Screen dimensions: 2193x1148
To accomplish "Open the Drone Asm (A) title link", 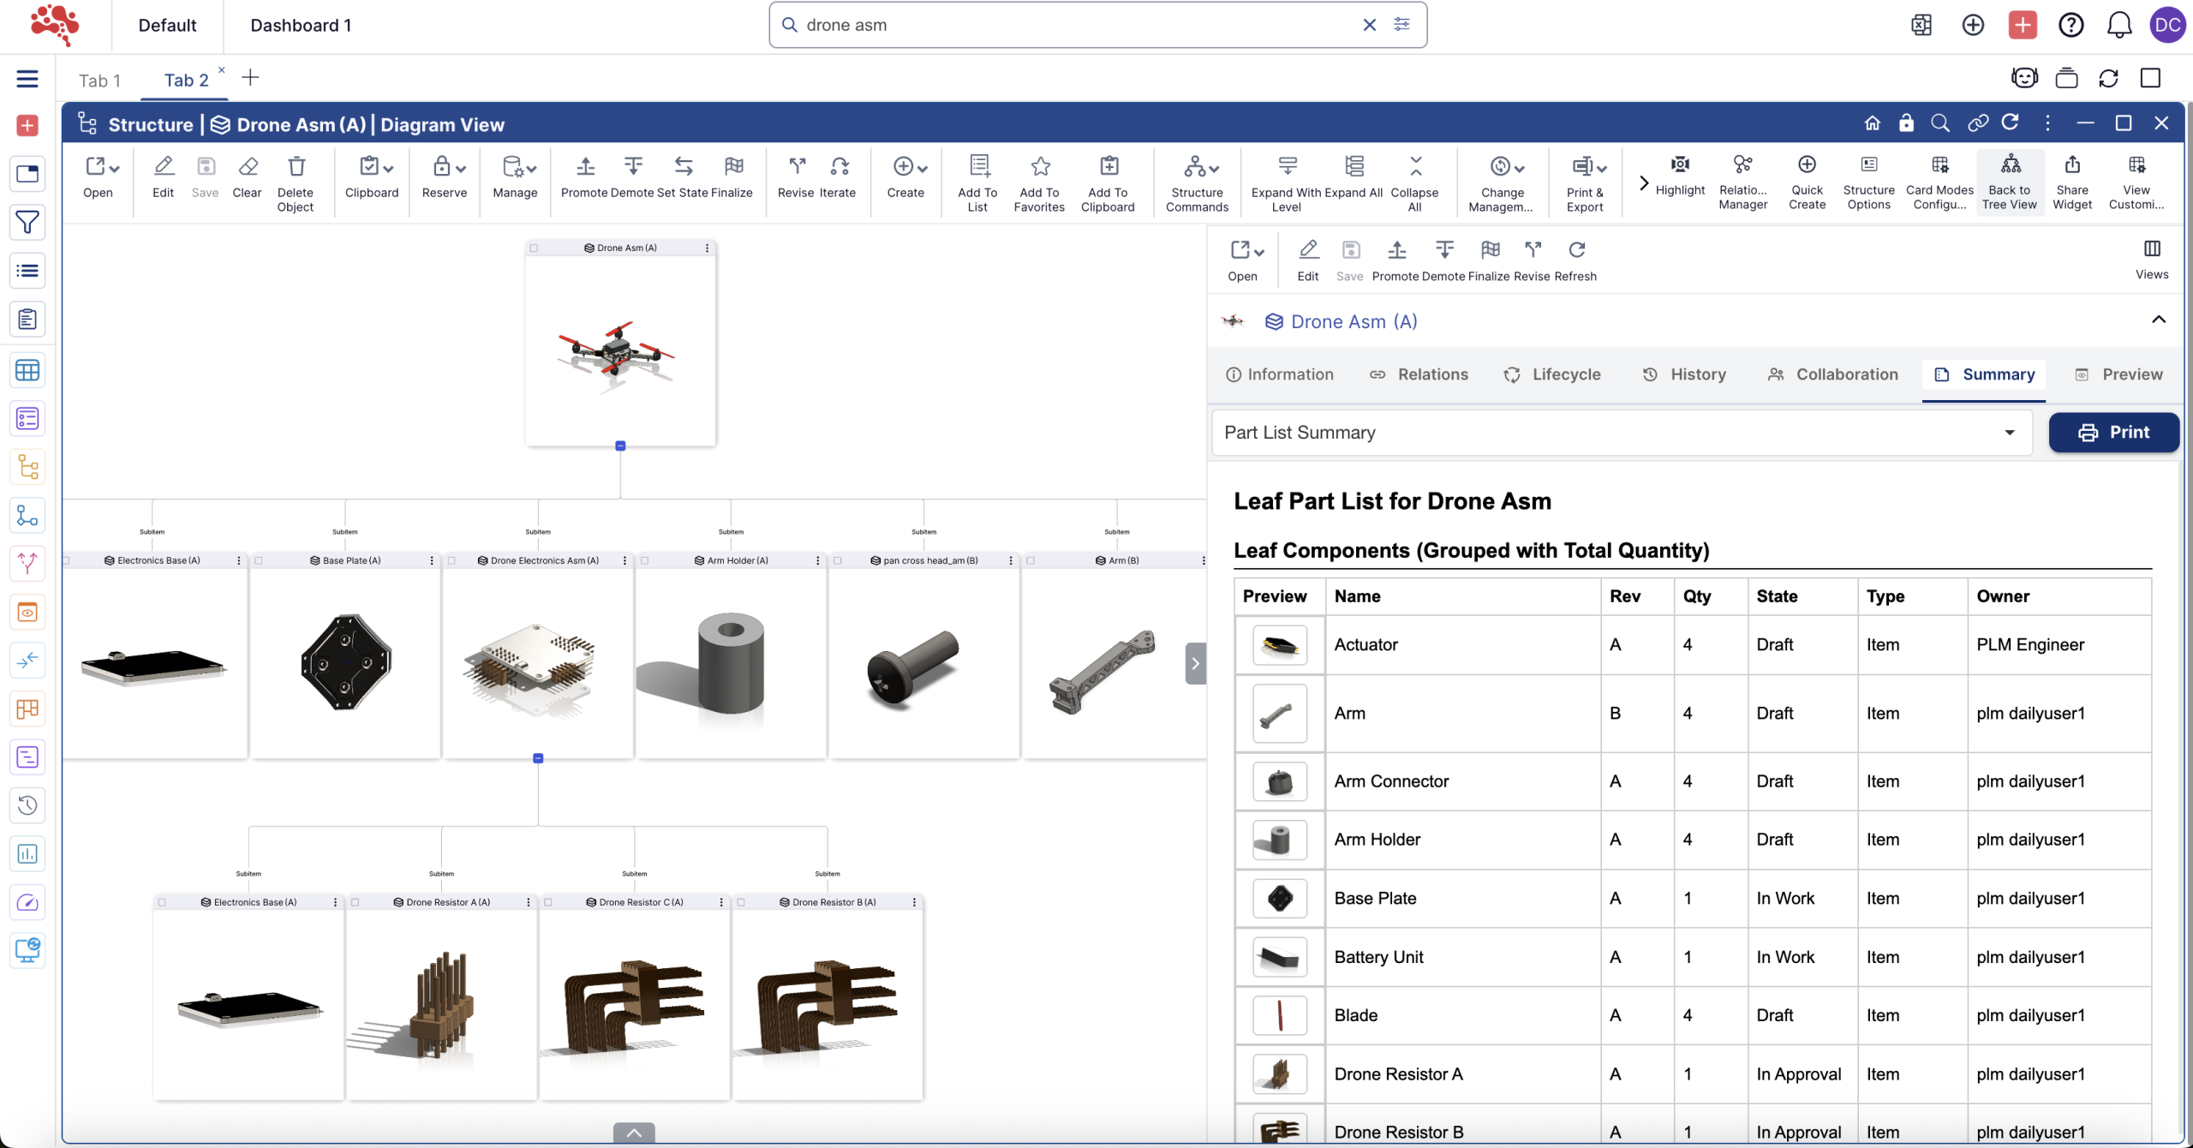I will tap(1353, 321).
